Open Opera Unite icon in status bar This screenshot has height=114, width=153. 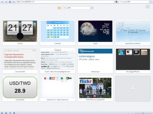(x=10, y=113)
